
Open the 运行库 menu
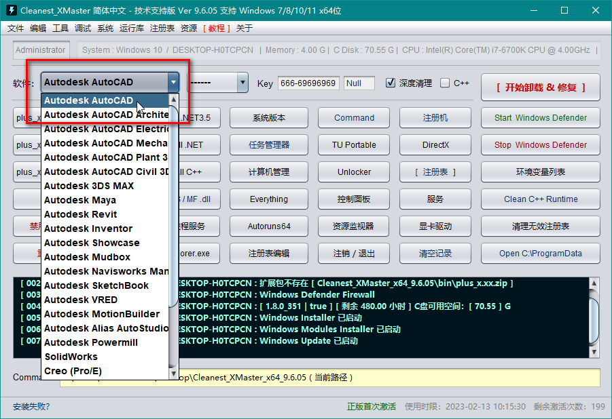tap(132, 28)
